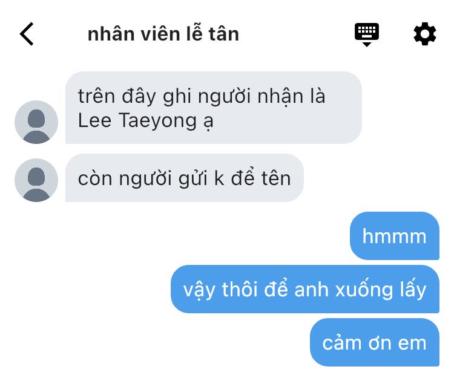The width and height of the screenshot is (454, 378).
Task: Open chat settings with the gear icon
Action: tap(424, 34)
